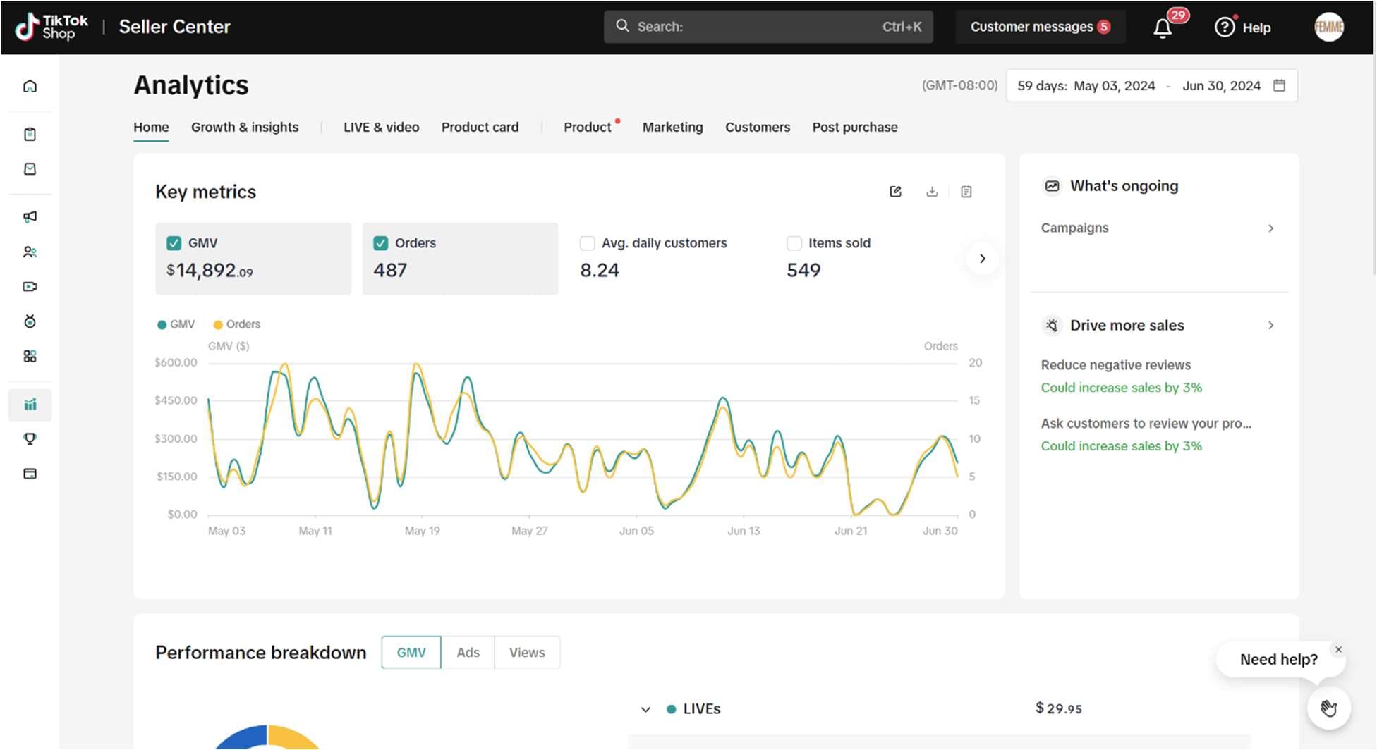This screenshot has height=750, width=1377.
Task: Enable the Avg. daily customers checkbox
Action: 587,243
